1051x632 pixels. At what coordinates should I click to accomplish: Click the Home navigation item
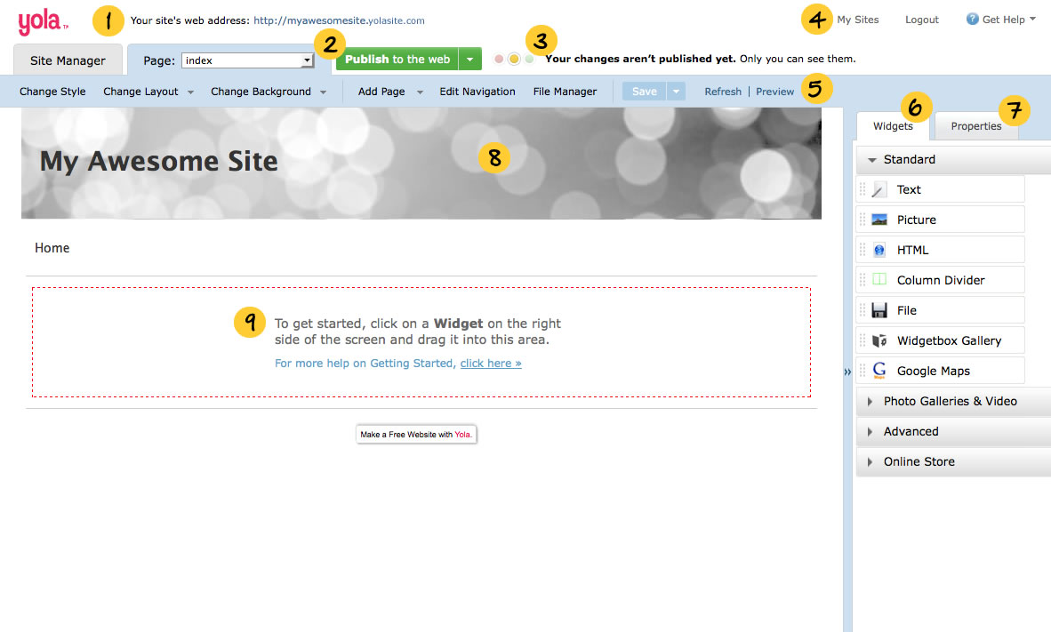[x=52, y=248]
